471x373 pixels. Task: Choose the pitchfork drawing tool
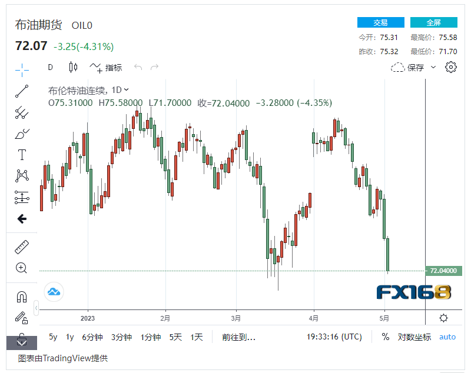(22, 112)
